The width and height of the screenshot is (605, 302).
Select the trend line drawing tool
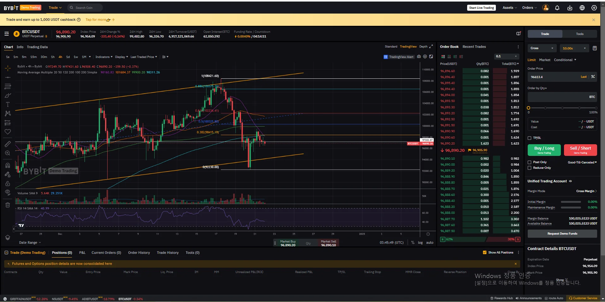[8, 77]
